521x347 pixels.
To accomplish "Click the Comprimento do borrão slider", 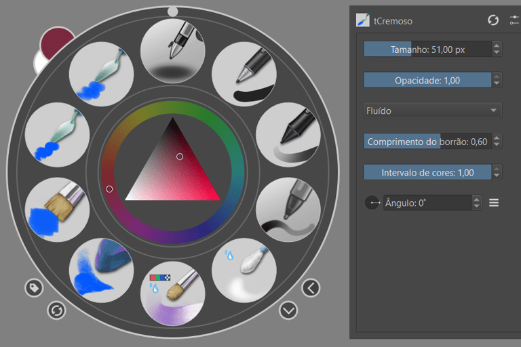I will [x=427, y=142].
